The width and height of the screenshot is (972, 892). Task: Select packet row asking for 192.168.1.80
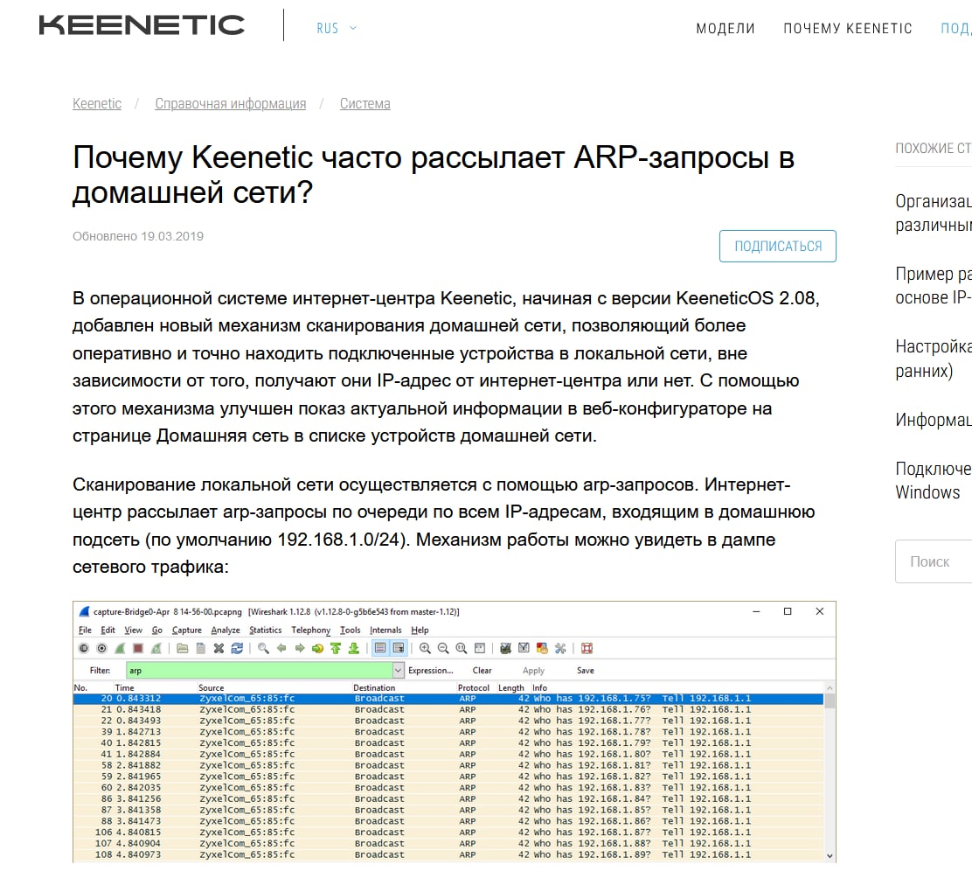point(448,755)
